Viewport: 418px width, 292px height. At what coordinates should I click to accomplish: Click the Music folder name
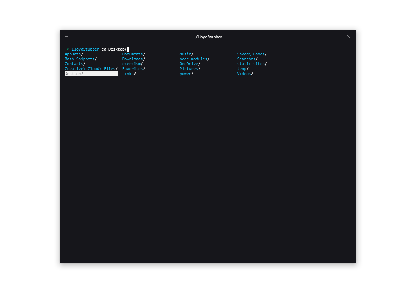[185, 54]
